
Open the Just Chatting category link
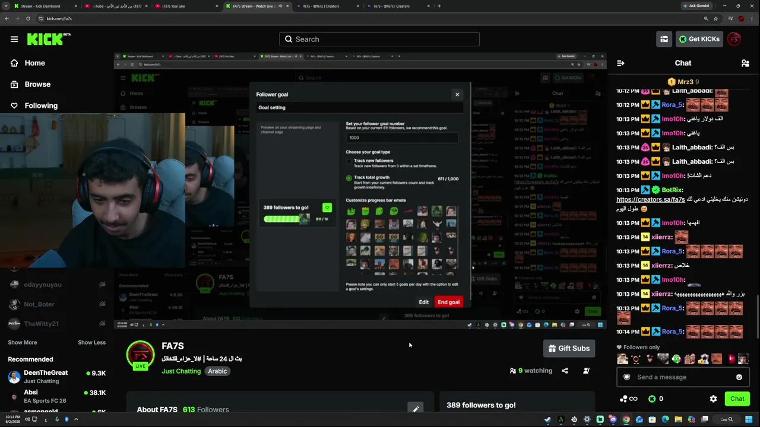click(x=181, y=371)
